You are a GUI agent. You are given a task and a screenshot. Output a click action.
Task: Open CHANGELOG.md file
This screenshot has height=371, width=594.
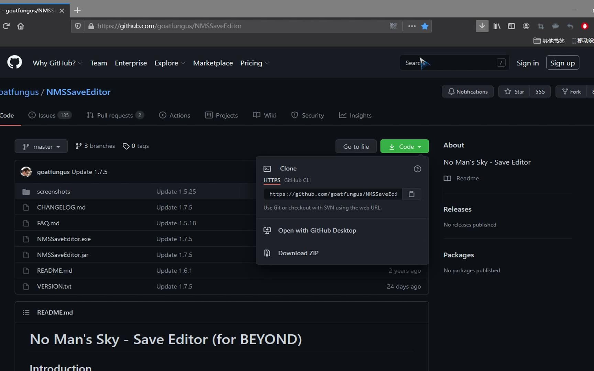tap(61, 207)
